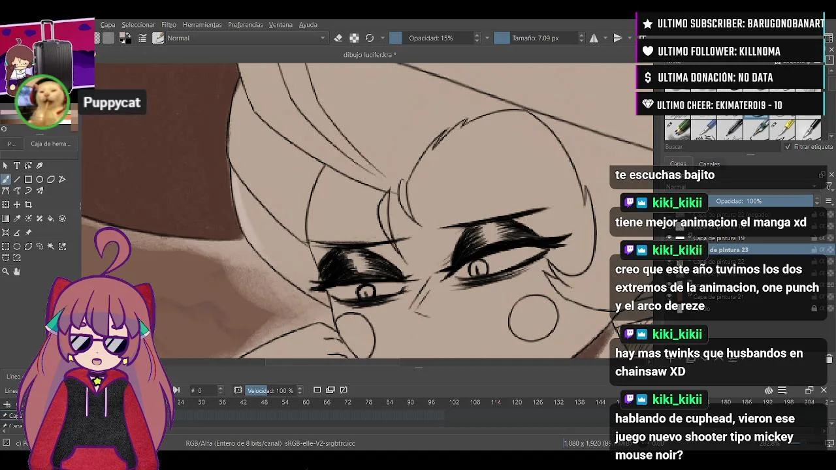Open the layer filter funnel dropdown
The height and width of the screenshot is (470, 836).
coord(829,187)
